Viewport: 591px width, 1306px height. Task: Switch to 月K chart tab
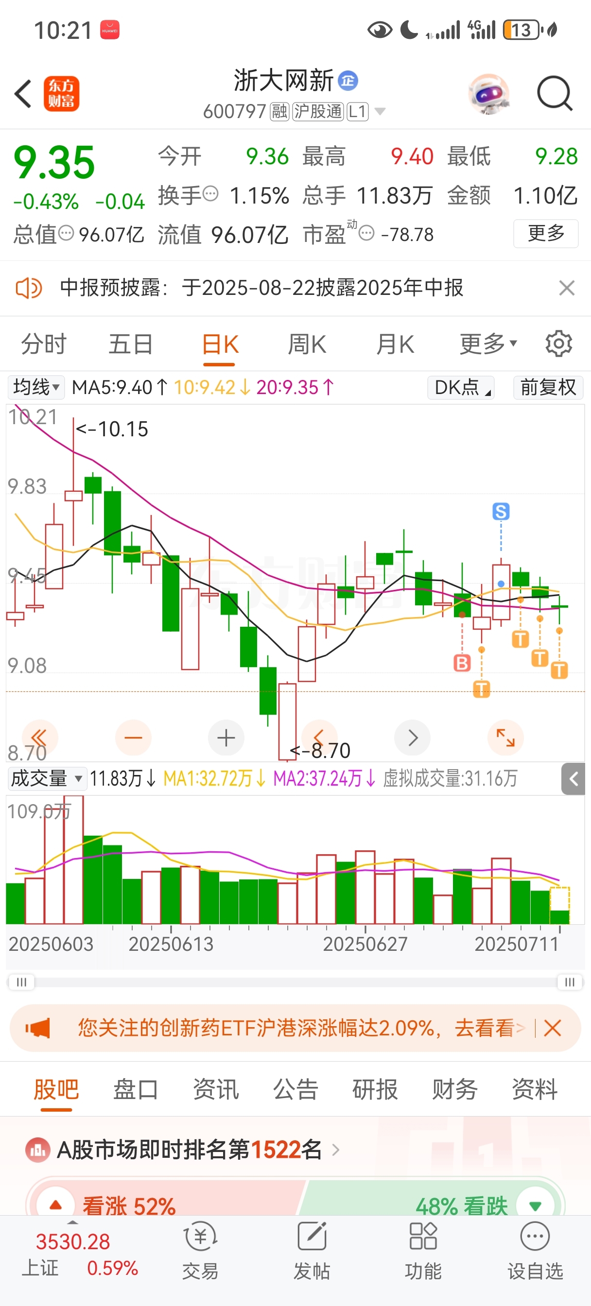click(395, 344)
